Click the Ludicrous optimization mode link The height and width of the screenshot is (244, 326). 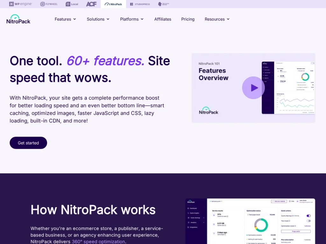tap(308, 226)
